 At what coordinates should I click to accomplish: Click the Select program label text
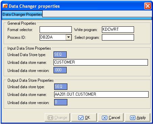pyautogui.click(x=87, y=38)
